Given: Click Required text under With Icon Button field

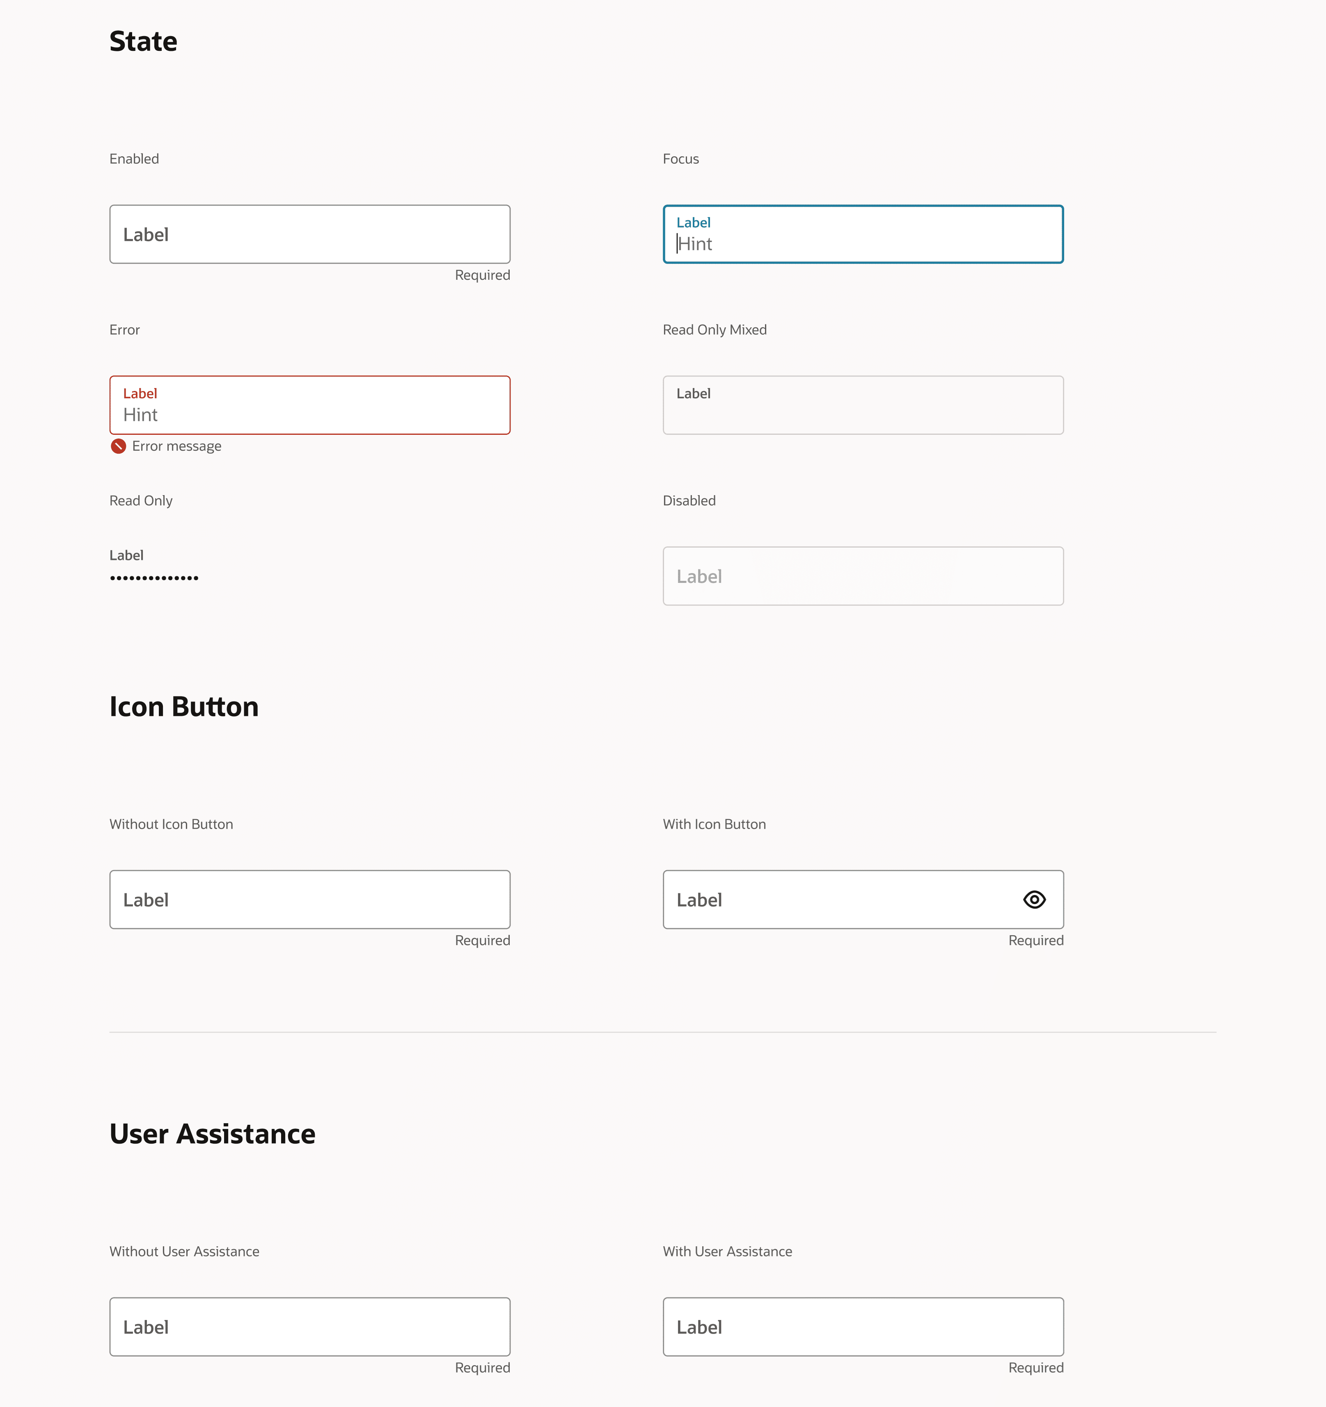Looking at the screenshot, I should pos(1036,941).
